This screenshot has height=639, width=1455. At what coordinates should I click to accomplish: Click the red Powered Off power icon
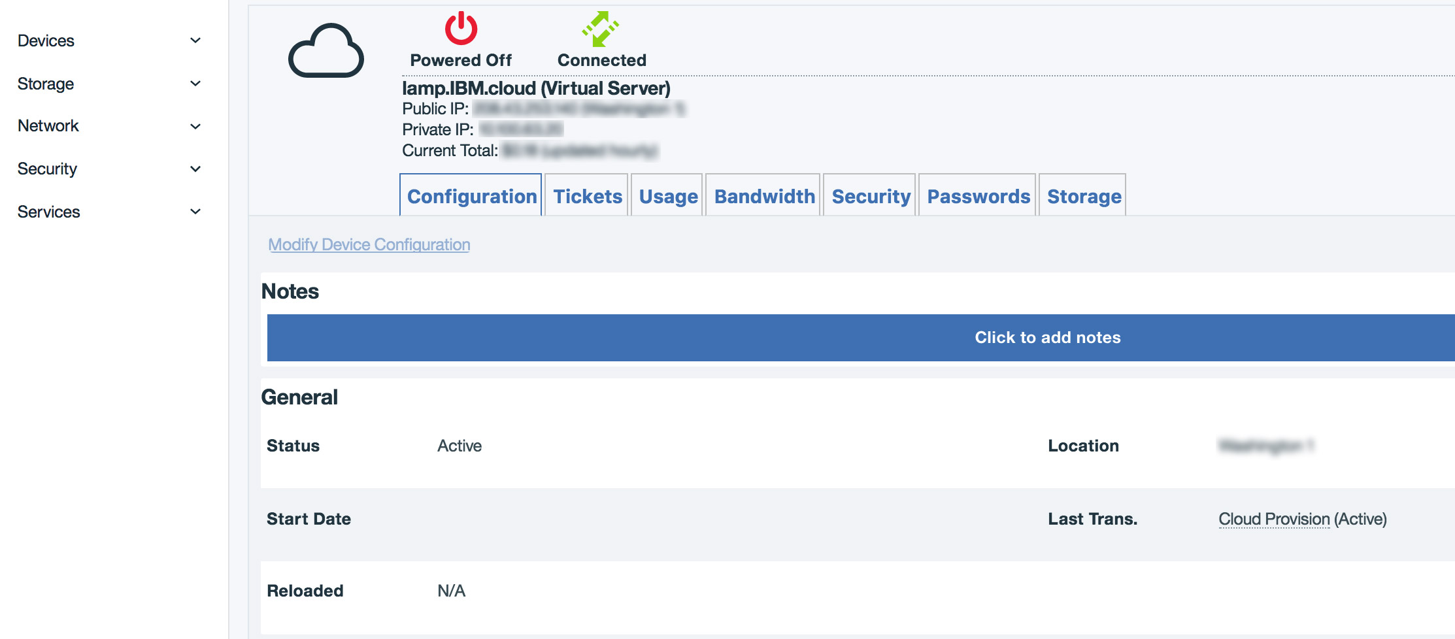pyautogui.click(x=461, y=28)
